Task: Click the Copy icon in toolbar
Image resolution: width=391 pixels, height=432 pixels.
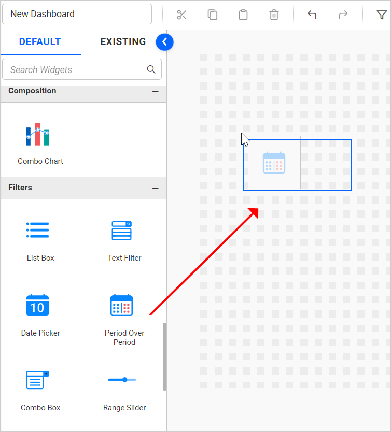Action: coord(213,15)
